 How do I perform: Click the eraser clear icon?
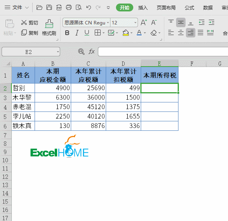click(x=154, y=33)
